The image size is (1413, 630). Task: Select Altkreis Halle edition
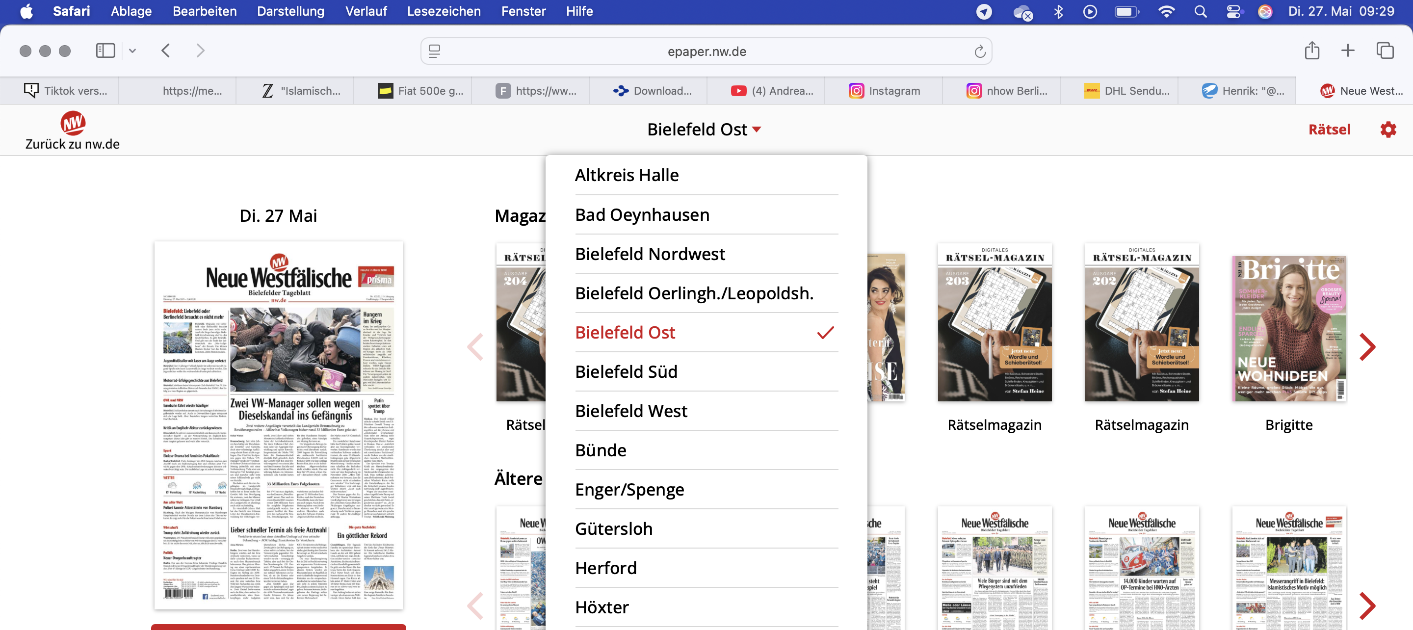pyautogui.click(x=706, y=175)
